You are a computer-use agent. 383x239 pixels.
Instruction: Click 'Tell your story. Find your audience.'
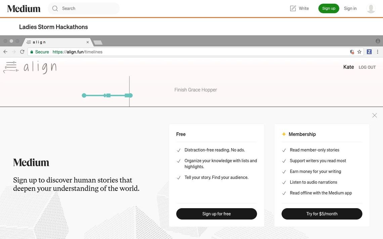coord(216,177)
